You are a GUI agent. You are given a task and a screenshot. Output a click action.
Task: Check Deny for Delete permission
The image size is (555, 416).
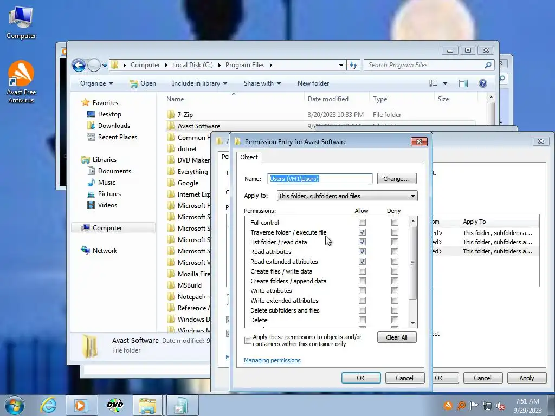click(395, 320)
